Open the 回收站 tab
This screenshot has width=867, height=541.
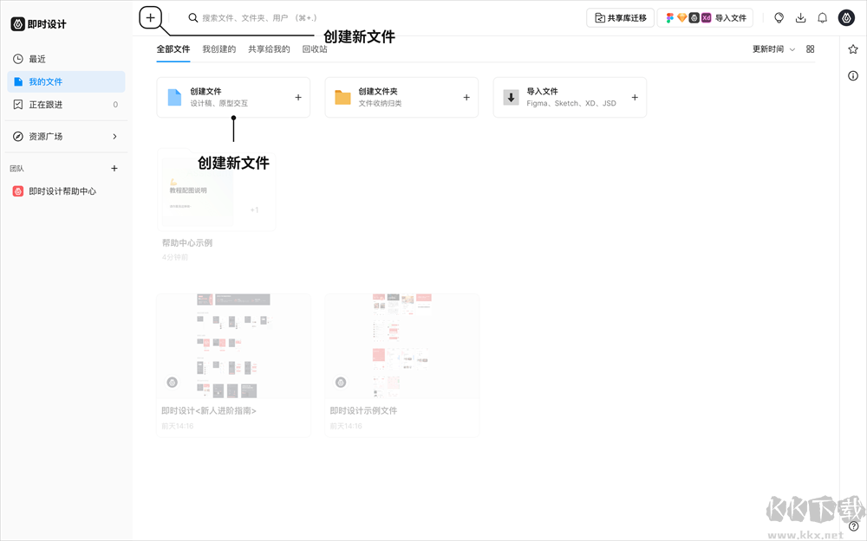[315, 49]
